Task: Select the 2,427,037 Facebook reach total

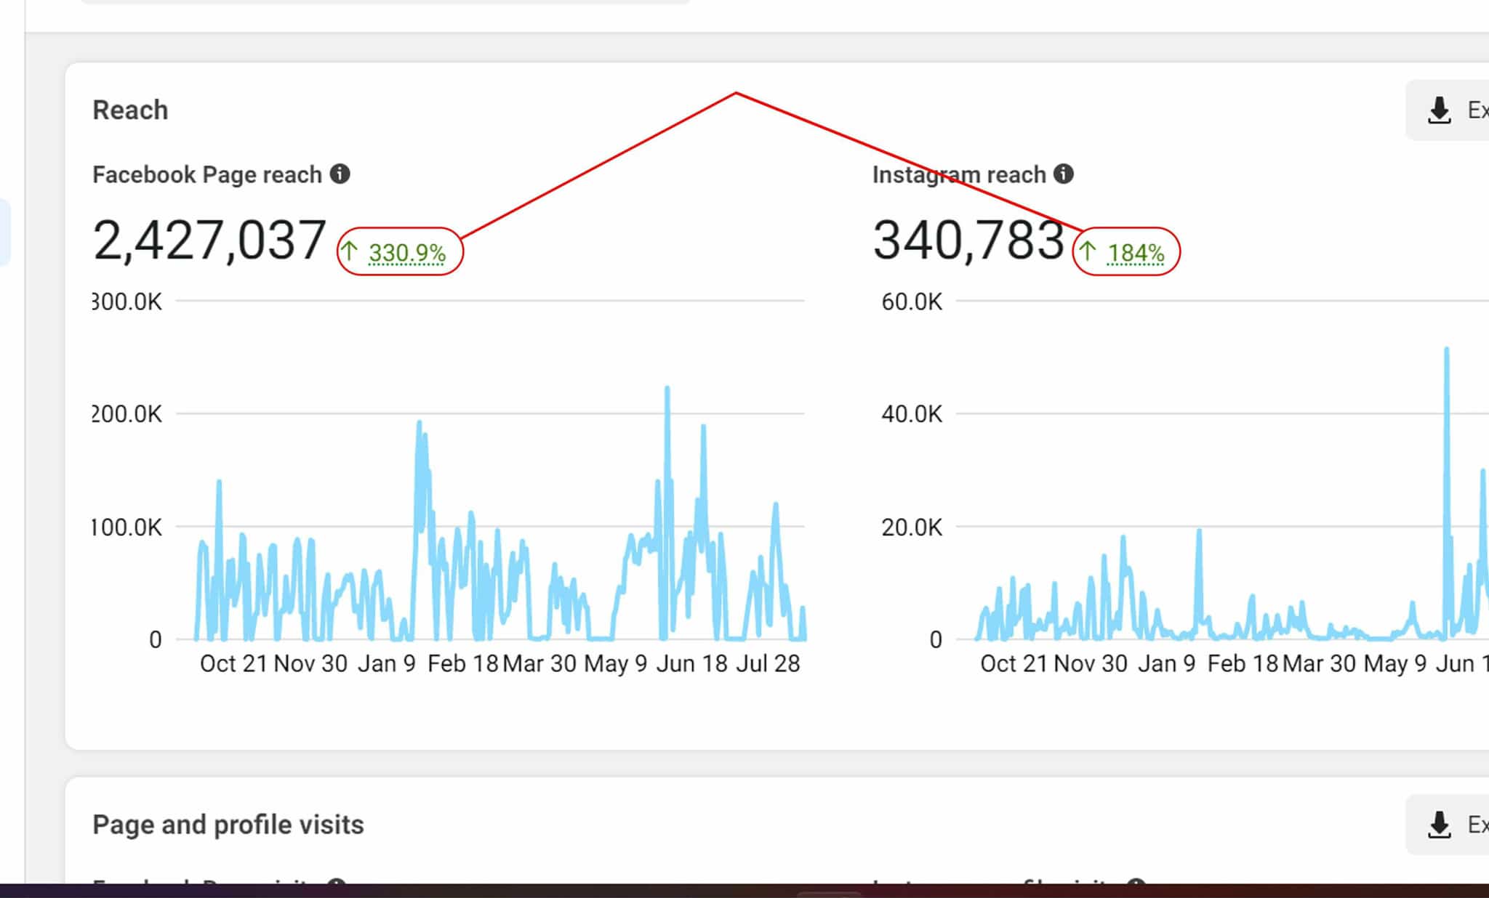Action: pos(209,240)
